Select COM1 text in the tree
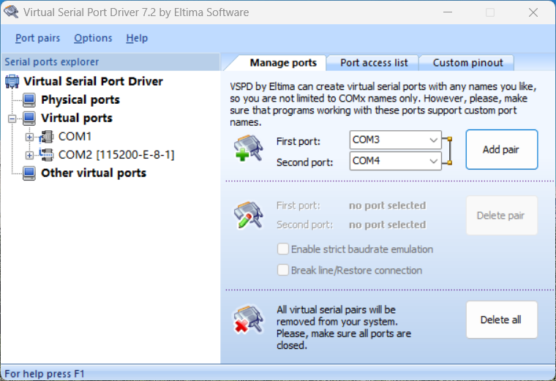Screen dimensions: 556x381 75,137
